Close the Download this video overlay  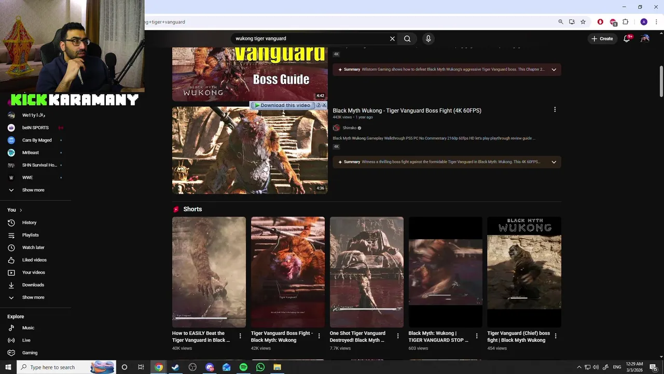coord(324,105)
